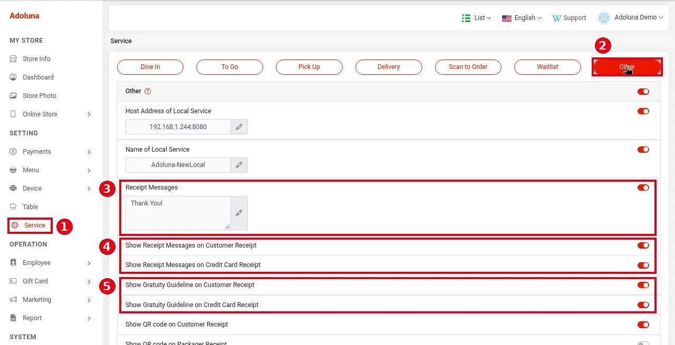Switch to the To Go tab

coord(229,67)
